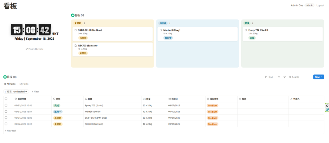The image size is (329, 143).
Task: Click the document icon on the Mortar 8 (Roxy) card
Action: 161,30
